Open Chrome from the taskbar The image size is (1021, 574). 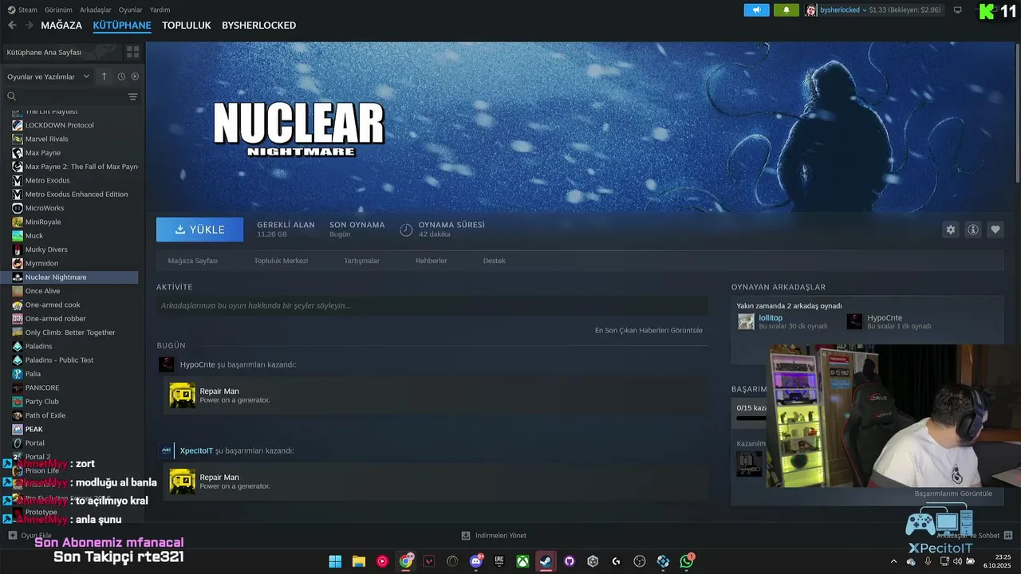pos(406,561)
